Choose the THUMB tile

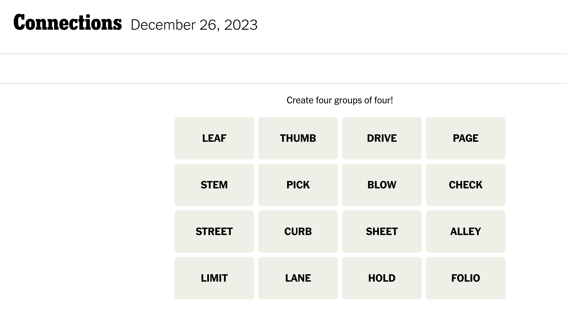pyautogui.click(x=298, y=138)
